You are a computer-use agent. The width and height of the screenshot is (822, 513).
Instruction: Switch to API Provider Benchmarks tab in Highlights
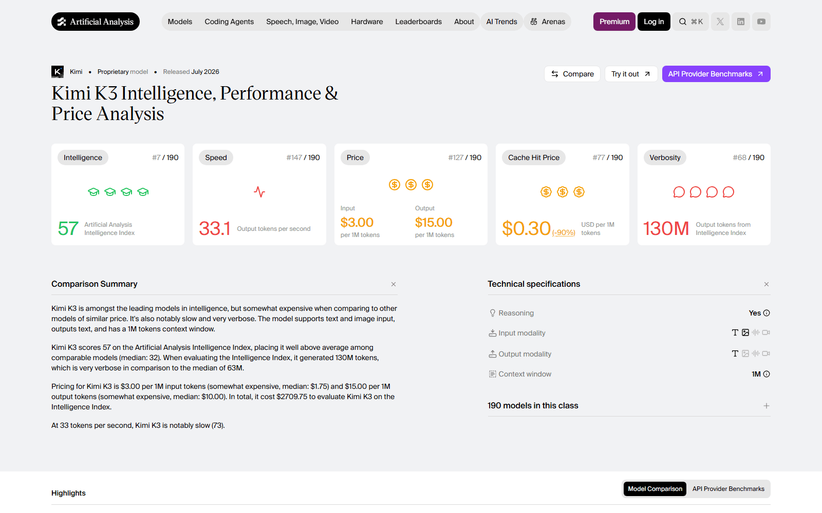728,489
